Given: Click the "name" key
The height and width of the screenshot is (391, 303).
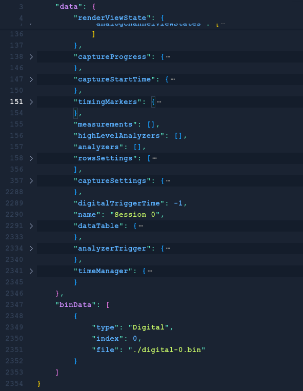Looking at the screenshot, I should [87, 214].
